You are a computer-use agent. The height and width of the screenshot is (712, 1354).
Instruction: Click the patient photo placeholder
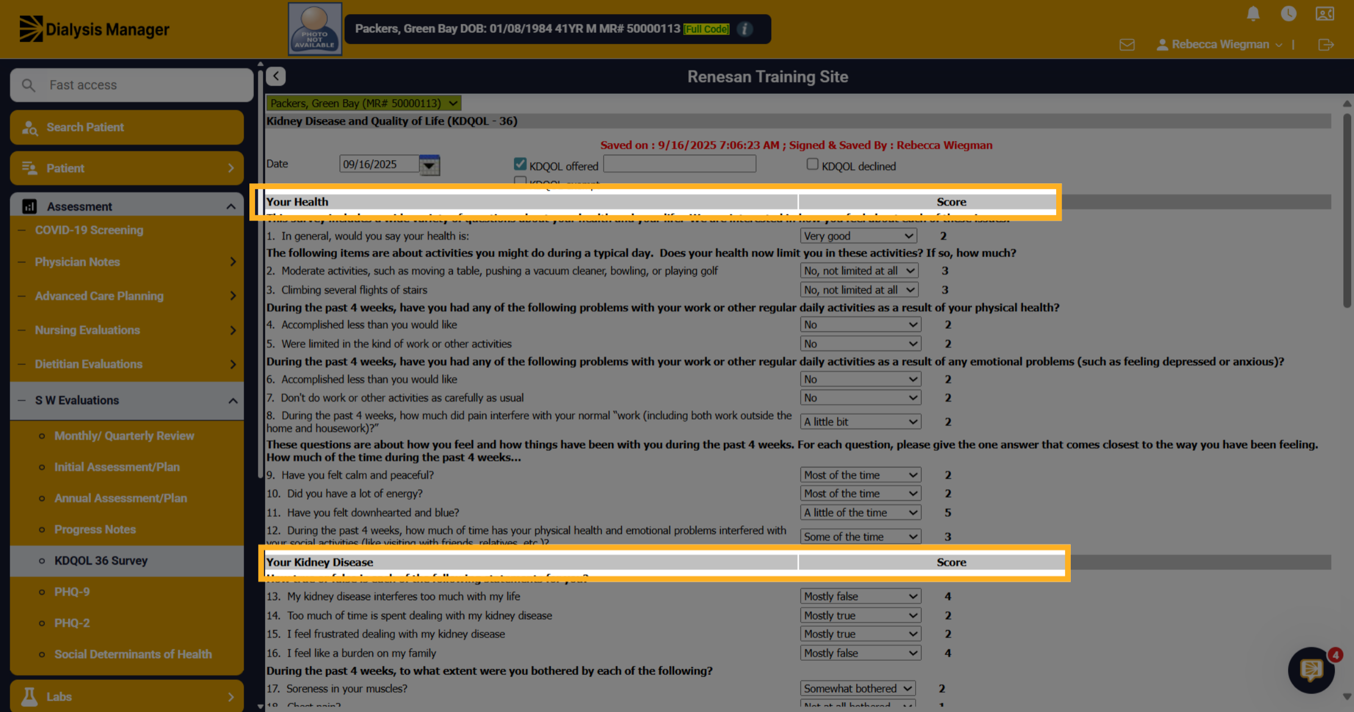click(315, 29)
